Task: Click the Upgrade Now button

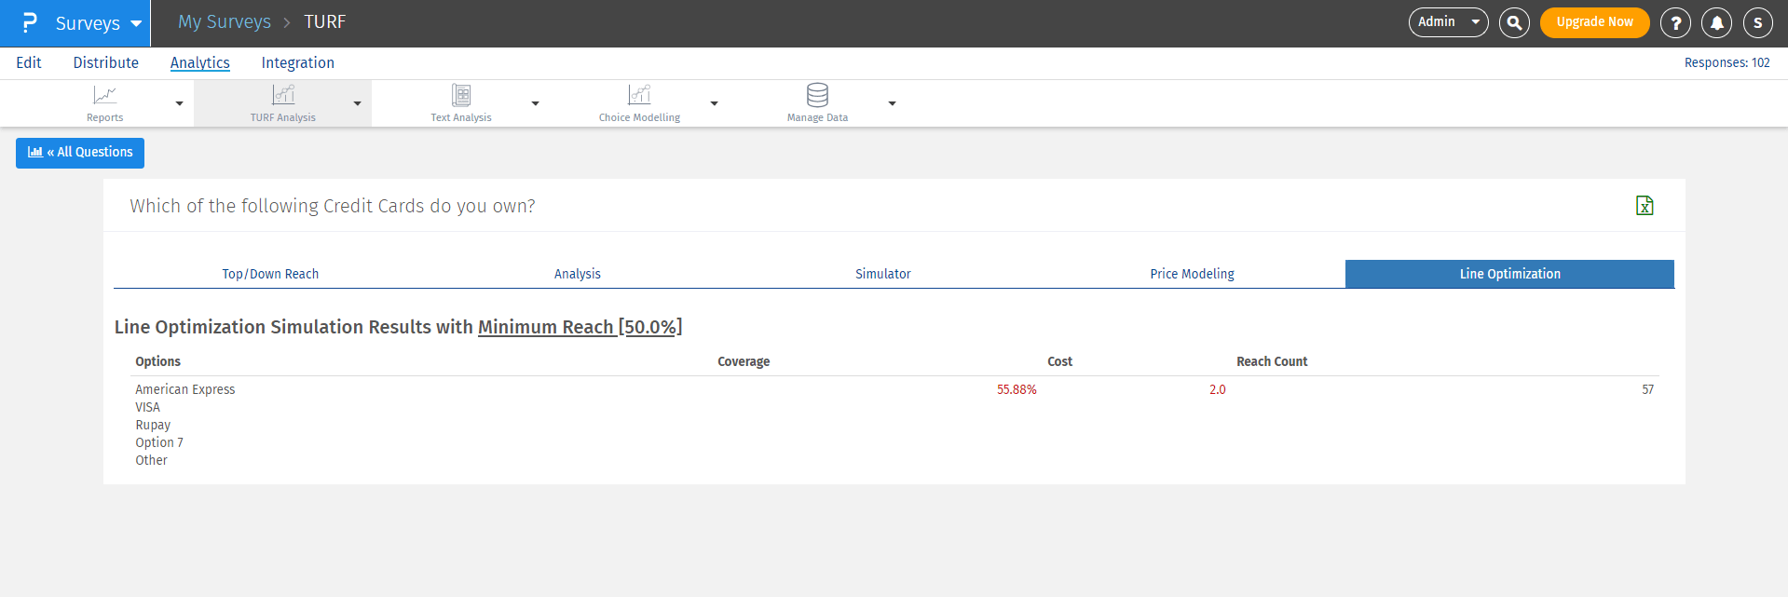Action: 1594,22
